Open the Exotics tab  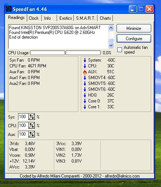[66, 18]
